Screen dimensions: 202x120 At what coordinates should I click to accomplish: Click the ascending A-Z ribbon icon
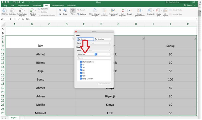tap(60, 10)
